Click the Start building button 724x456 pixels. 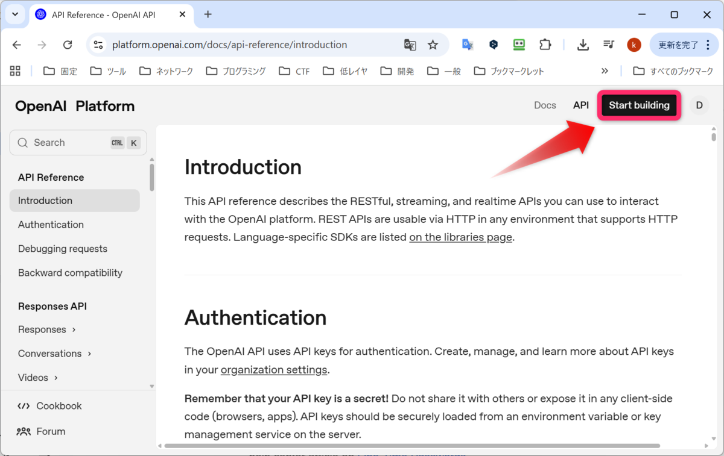click(639, 105)
